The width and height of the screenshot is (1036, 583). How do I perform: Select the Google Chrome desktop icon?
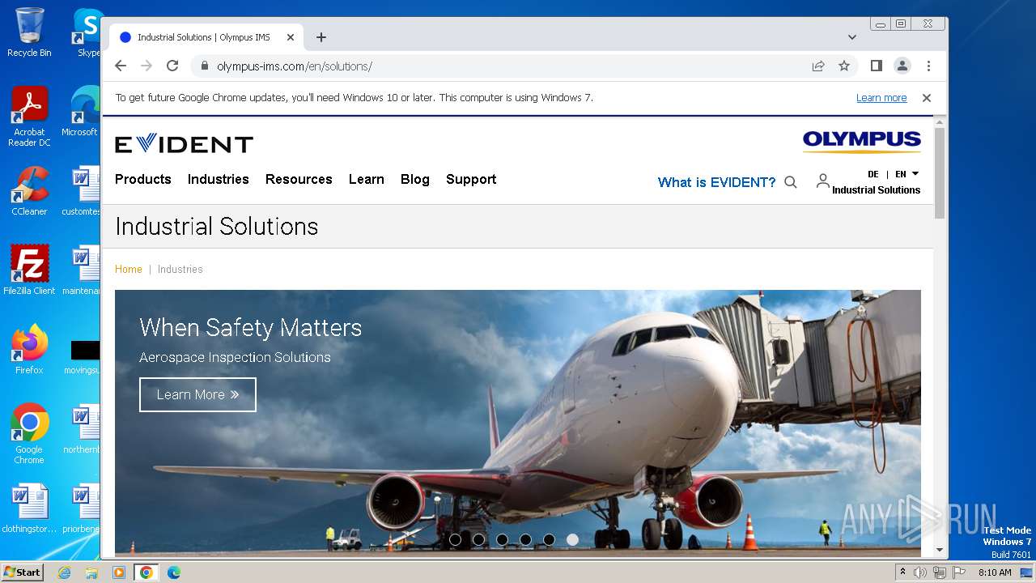[x=29, y=435]
